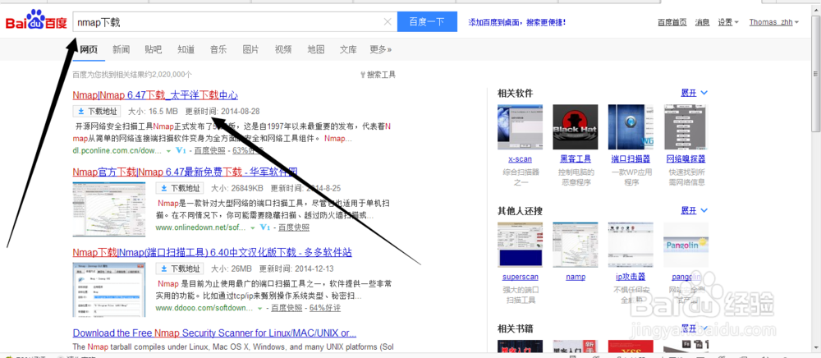Click the 网络嗅探器 software icon

[x=686, y=127]
